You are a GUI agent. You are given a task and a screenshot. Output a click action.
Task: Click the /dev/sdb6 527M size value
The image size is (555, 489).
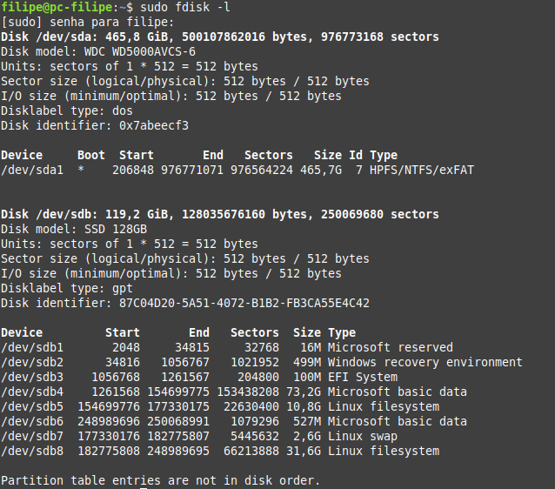point(307,421)
